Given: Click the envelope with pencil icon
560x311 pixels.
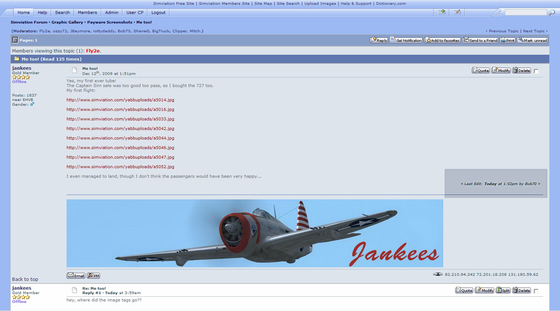Looking at the screenshot, I should [457, 12].
